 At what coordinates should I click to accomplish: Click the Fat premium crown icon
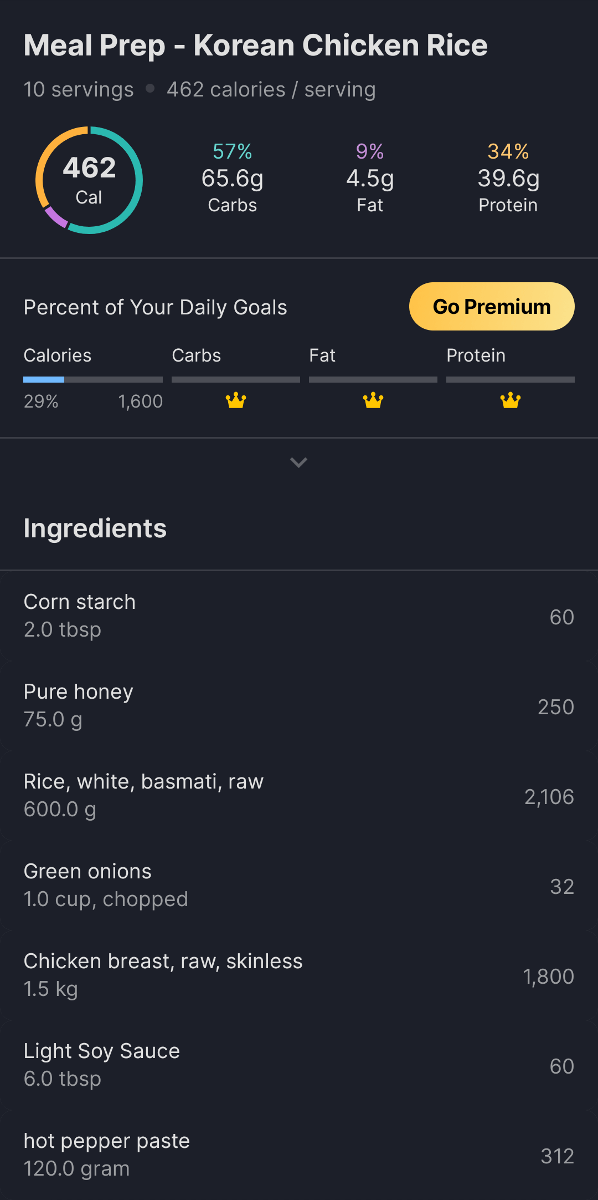[373, 400]
